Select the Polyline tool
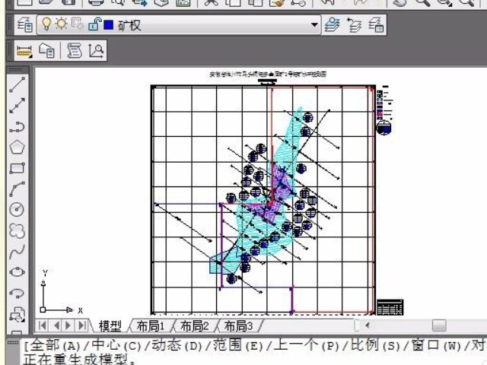This screenshot has width=487, height=365. 17,126
